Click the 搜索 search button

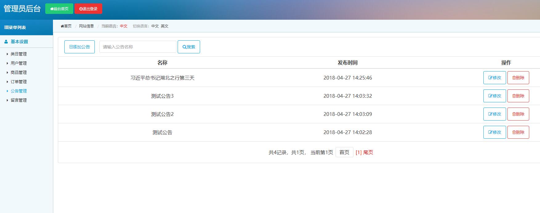click(x=189, y=47)
